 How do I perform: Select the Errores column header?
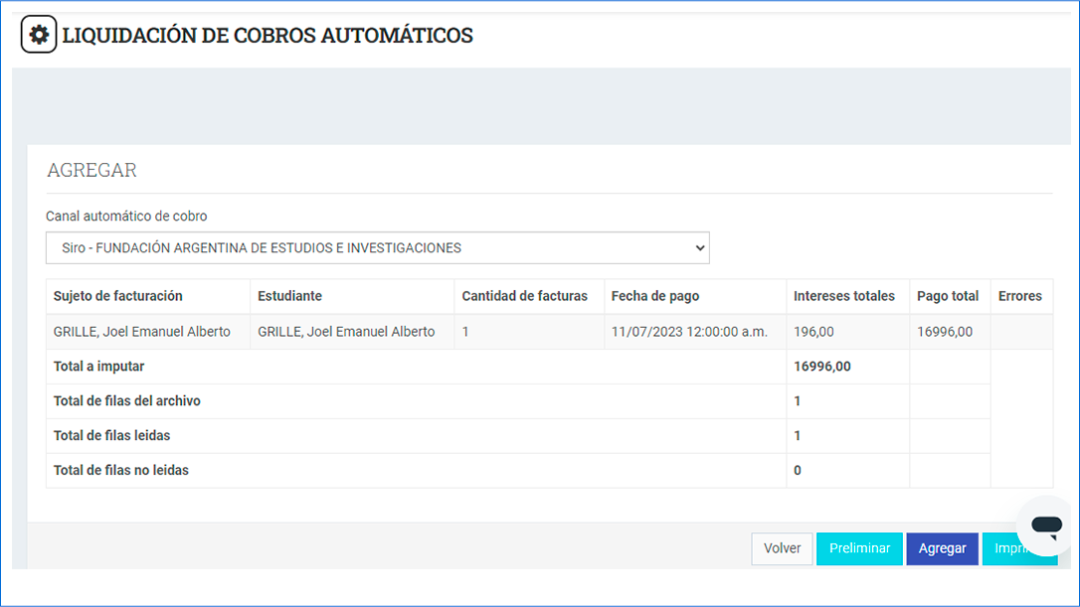[1019, 296]
